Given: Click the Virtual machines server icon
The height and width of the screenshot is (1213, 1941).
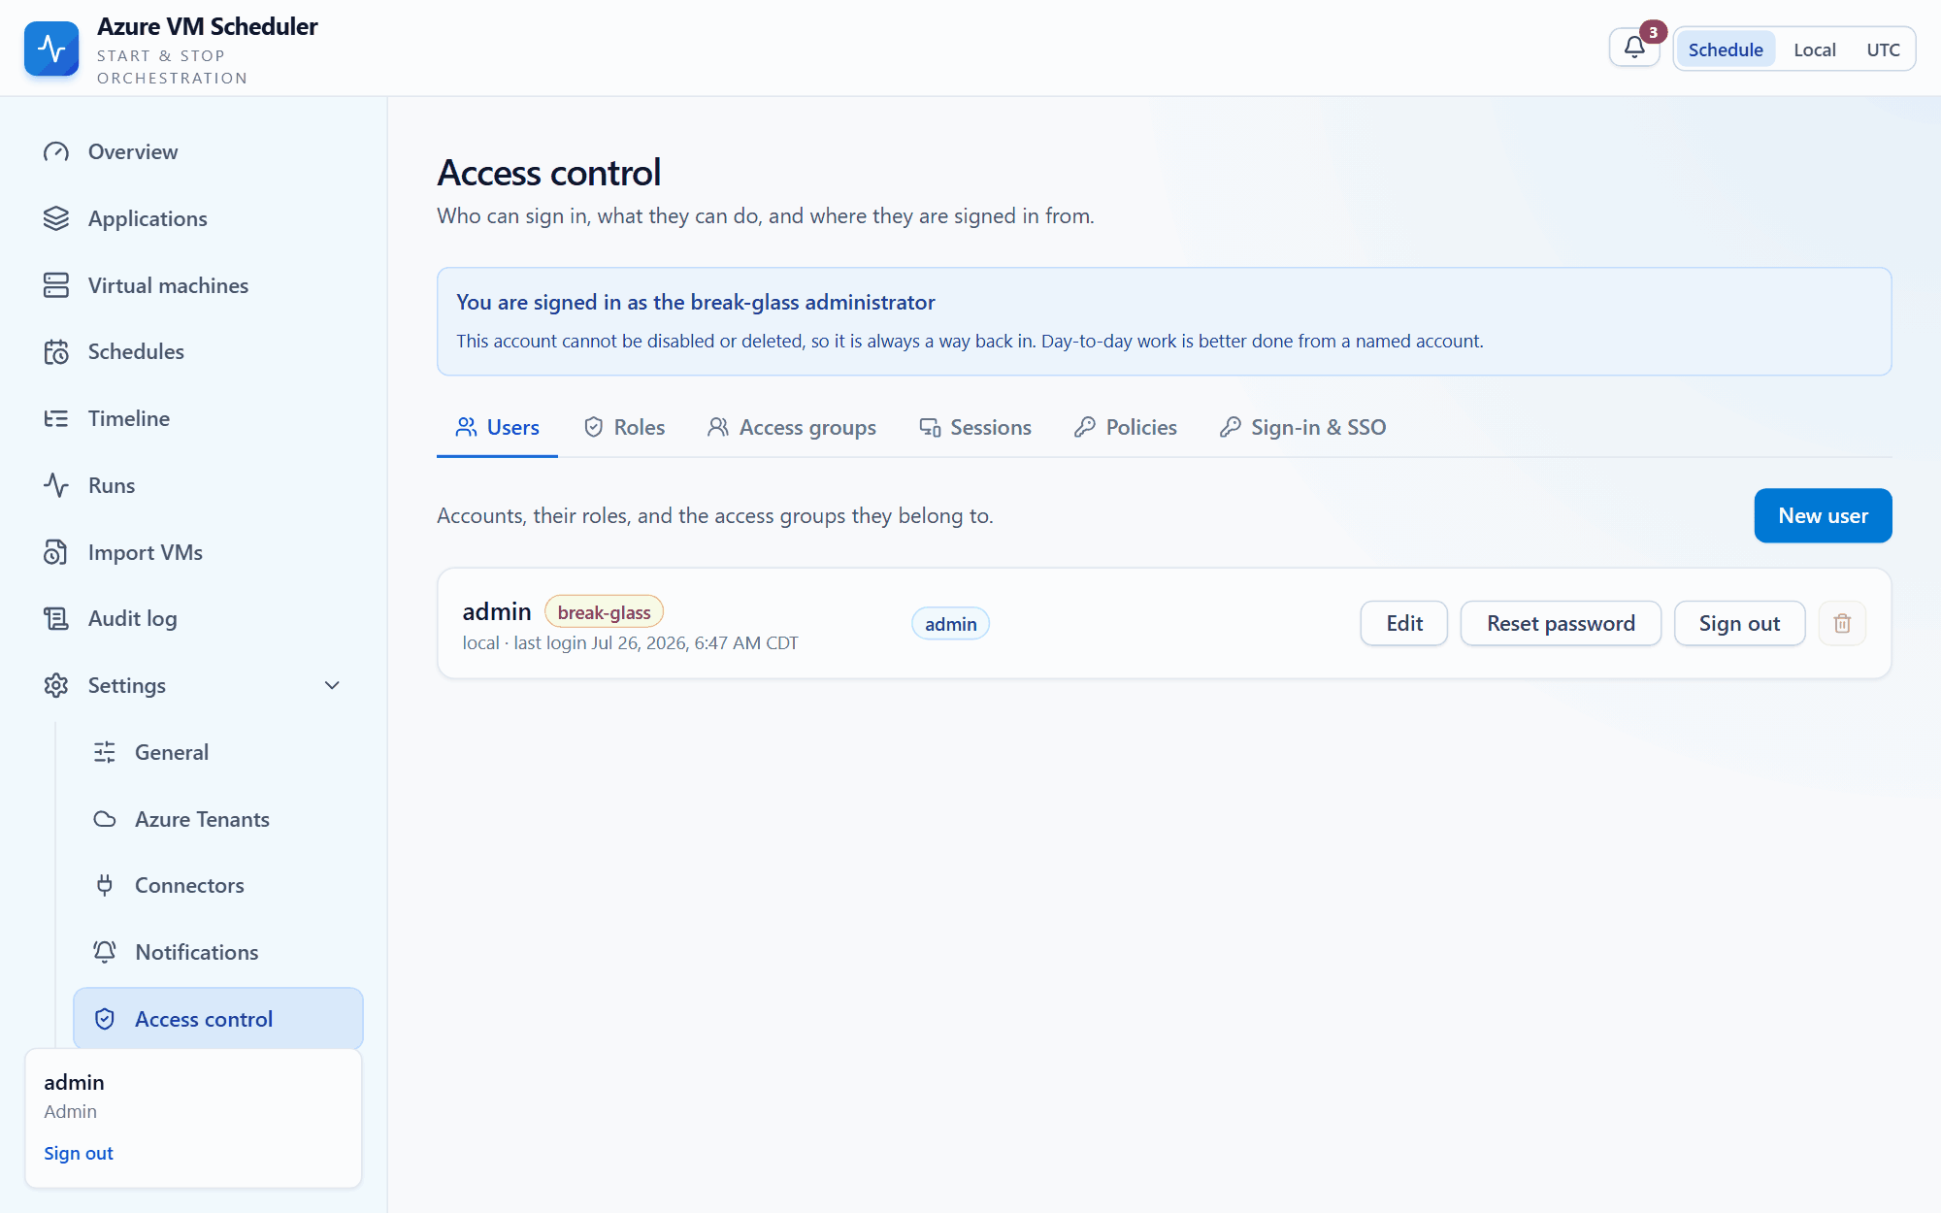Looking at the screenshot, I should pos(56,285).
